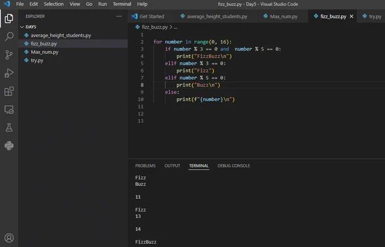Click the print(f"{number}\n") line

tap(206, 100)
